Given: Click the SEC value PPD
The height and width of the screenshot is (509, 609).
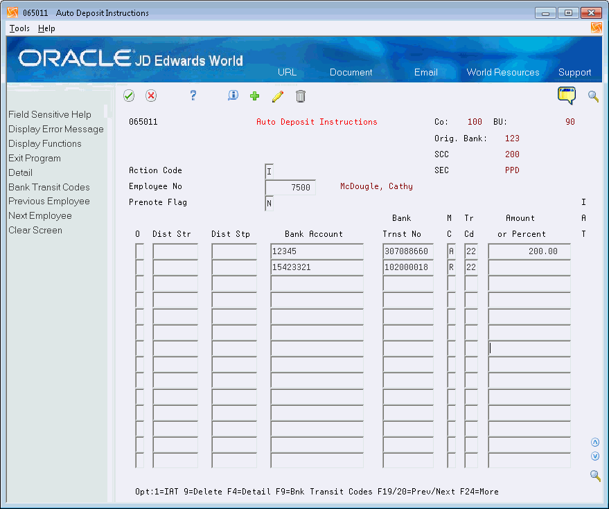Looking at the screenshot, I should click(x=512, y=170).
